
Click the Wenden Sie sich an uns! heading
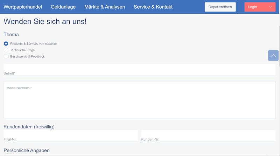[45, 21]
